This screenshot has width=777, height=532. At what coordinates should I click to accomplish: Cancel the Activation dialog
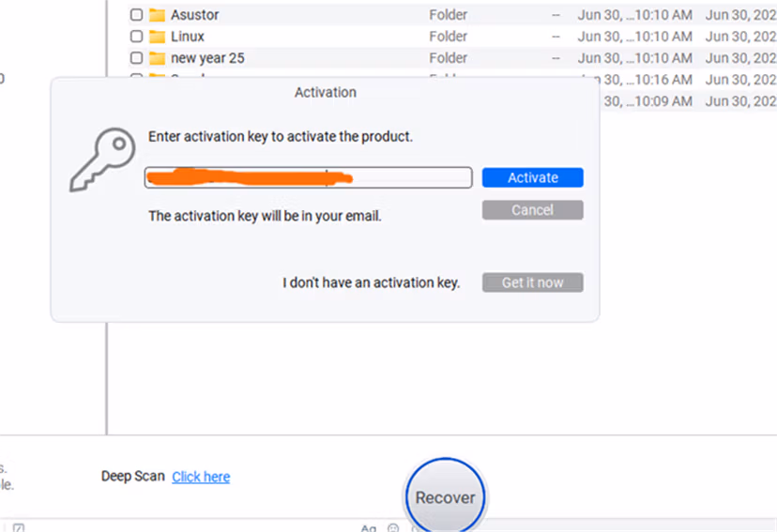tap(533, 210)
